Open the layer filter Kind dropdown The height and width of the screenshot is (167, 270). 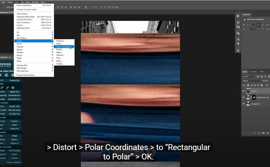coord(248,76)
